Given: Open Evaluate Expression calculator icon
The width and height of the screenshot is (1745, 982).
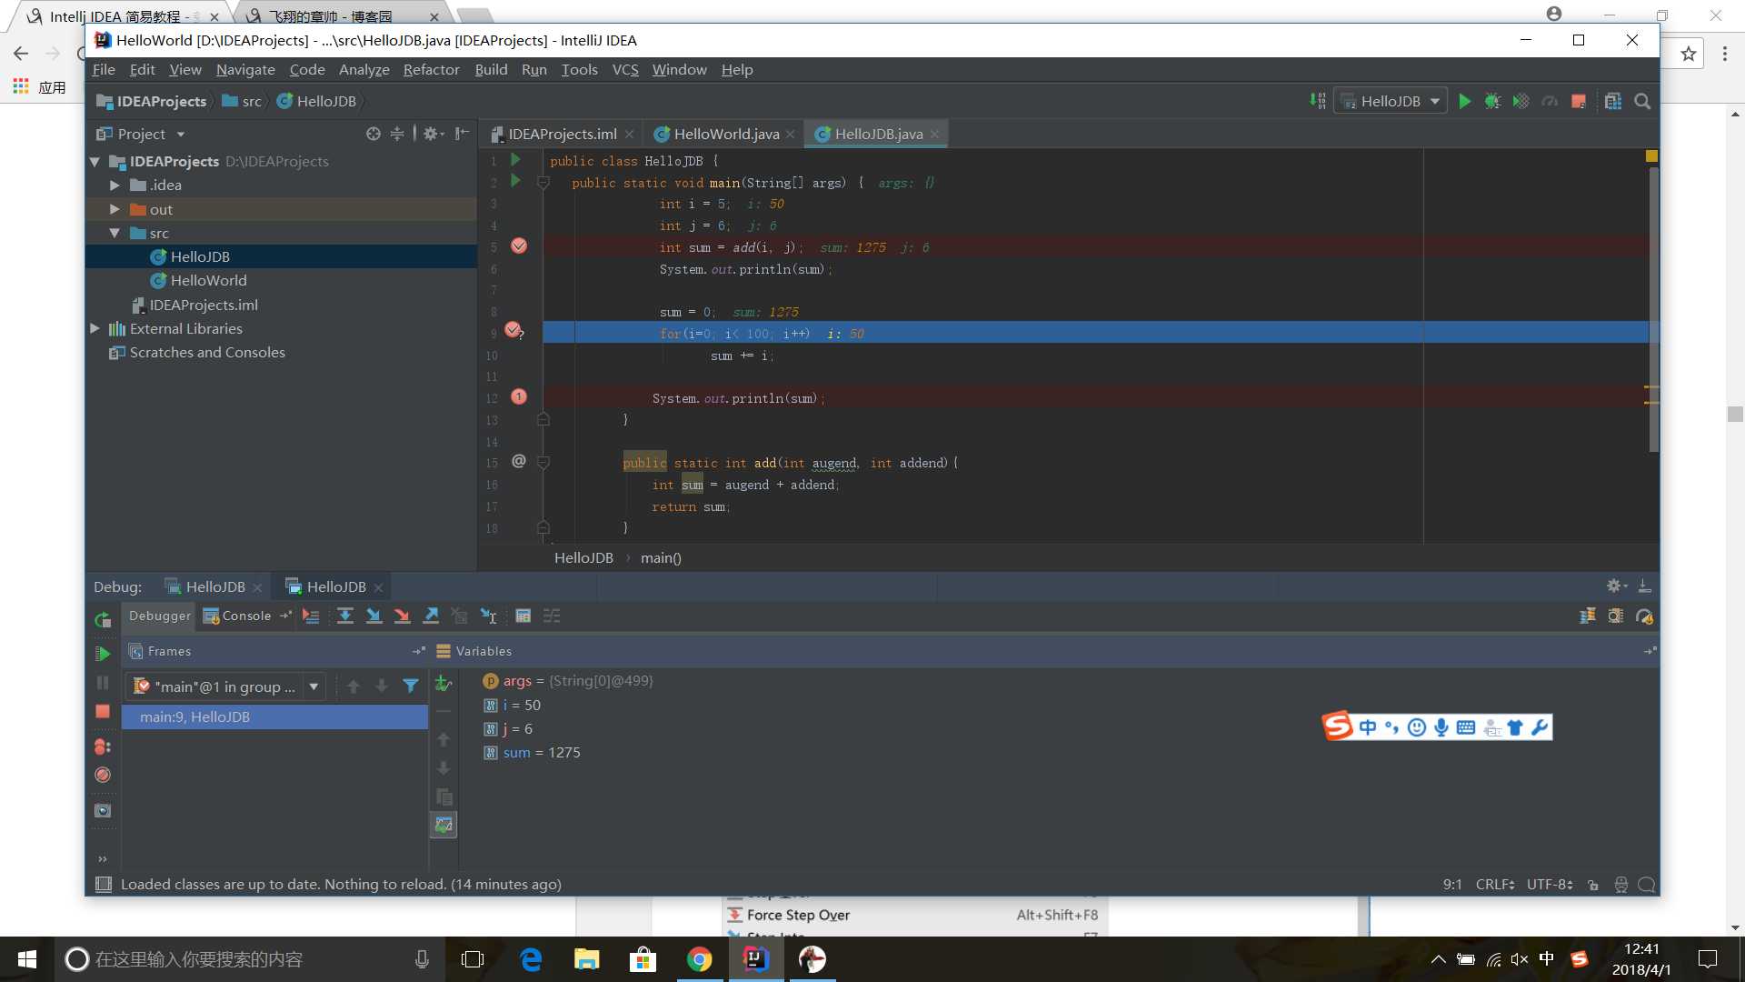Looking at the screenshot, I should click(x=523, y=616).
